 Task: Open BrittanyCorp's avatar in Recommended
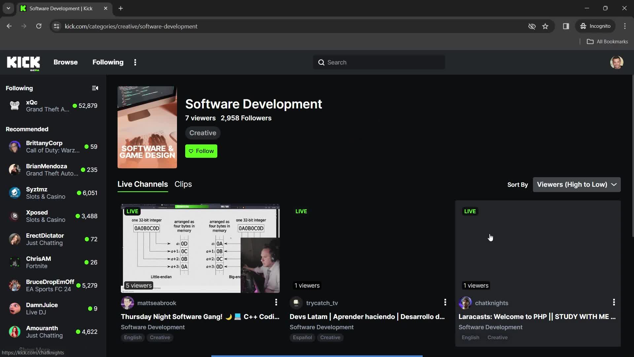(x=15, y=147)
